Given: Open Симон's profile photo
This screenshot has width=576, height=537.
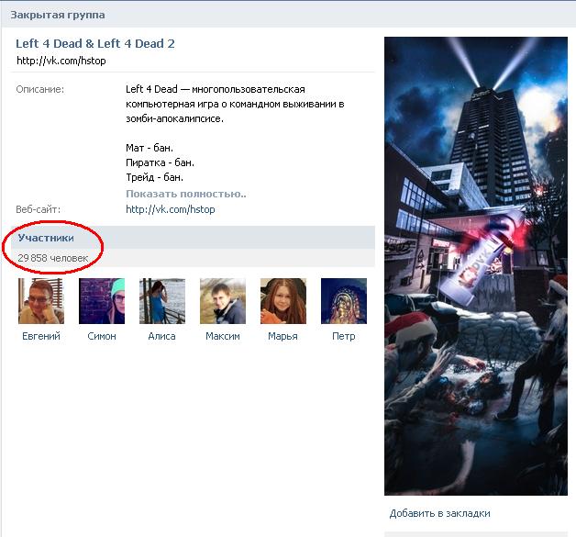Looking at the screenshot, I should click(x=102, y=301).
